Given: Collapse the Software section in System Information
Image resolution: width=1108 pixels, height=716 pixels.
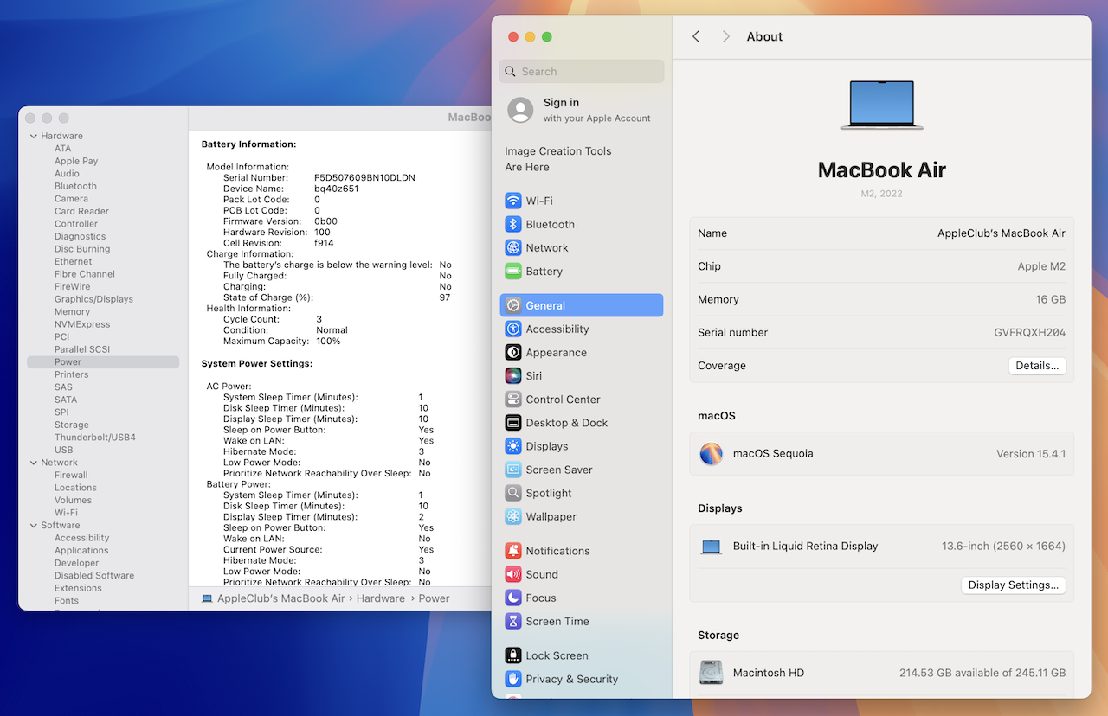Looking at the screenshot, I should (x=34, y=525).
